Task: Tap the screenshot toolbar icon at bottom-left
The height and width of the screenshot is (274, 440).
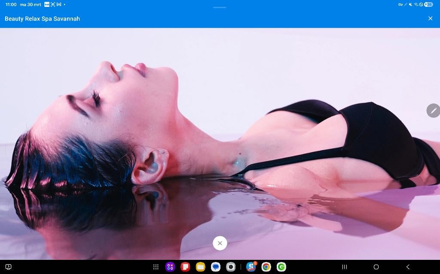Action: [9, 267]
